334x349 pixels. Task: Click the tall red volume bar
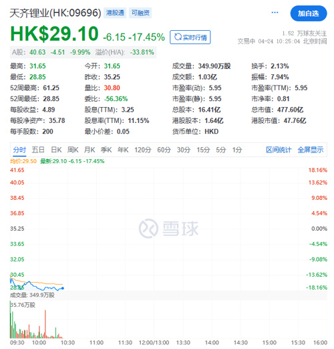(x=45, y=324)
